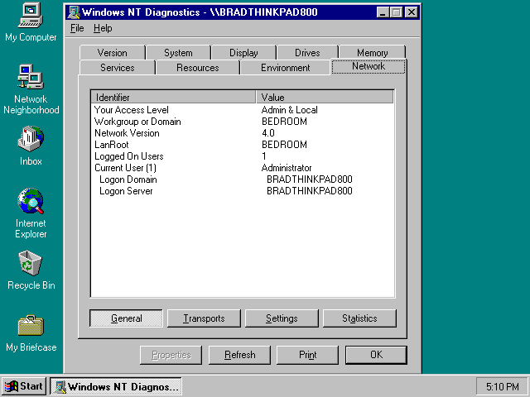Switch to the Services tab
Screen dimensions: 530x397
[x=118, y=68]
